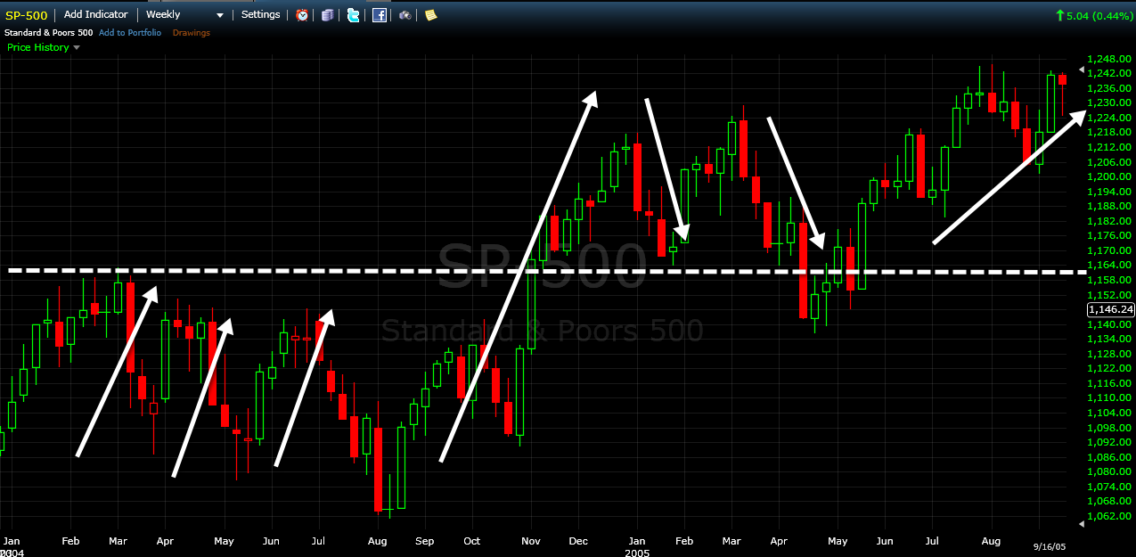
Task: Open the Add Indicator menu
Action: pos(95,14)
